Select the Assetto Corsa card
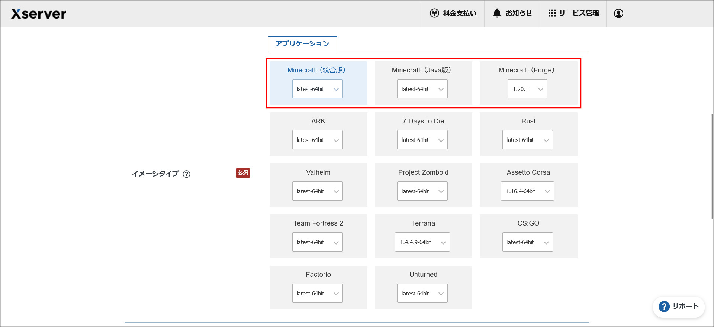Screen dimensions: 714x327 pos(528,185)
